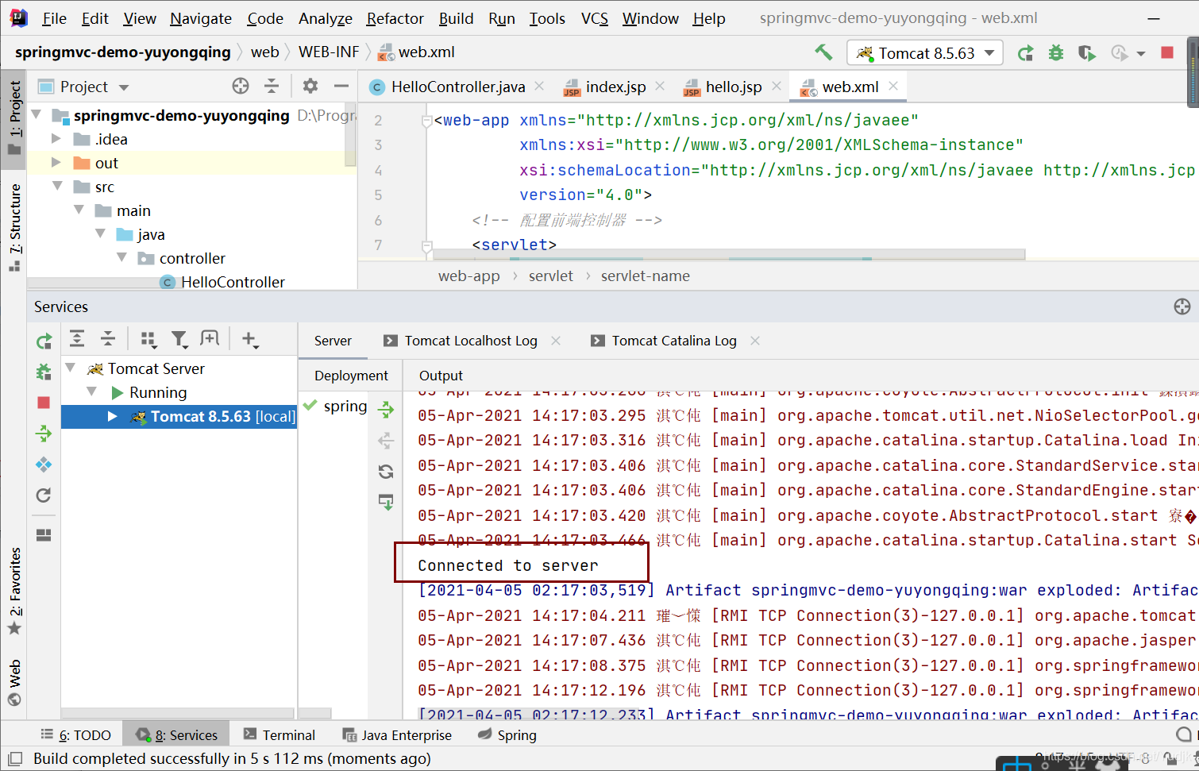Toggle the Services tool window button
The width and height of the screenshot is (1199, 771).
(176, 735)
